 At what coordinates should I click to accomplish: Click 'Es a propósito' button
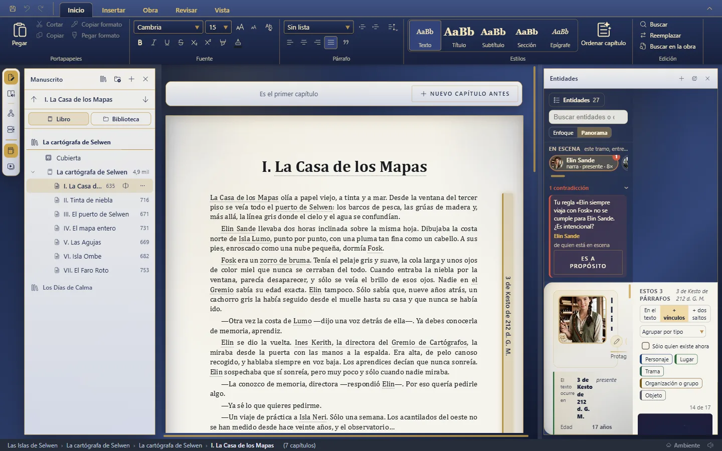point(588,262)
